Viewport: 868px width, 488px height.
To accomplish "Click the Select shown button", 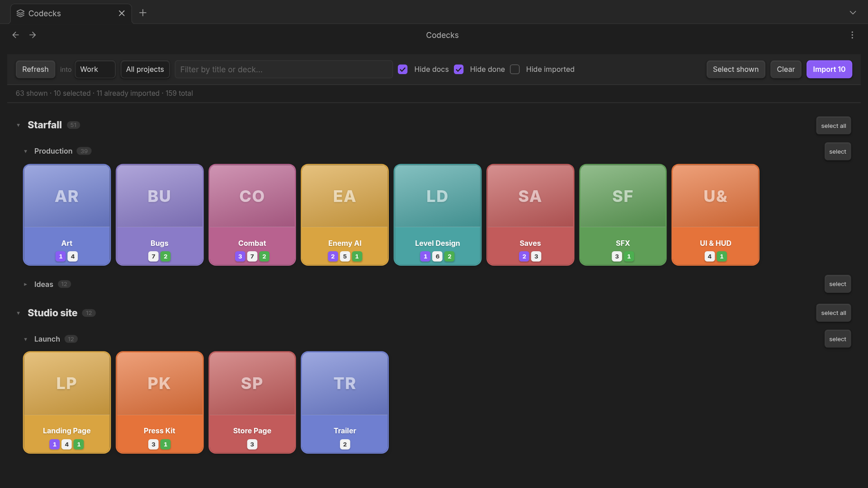I will pos(736,69).
